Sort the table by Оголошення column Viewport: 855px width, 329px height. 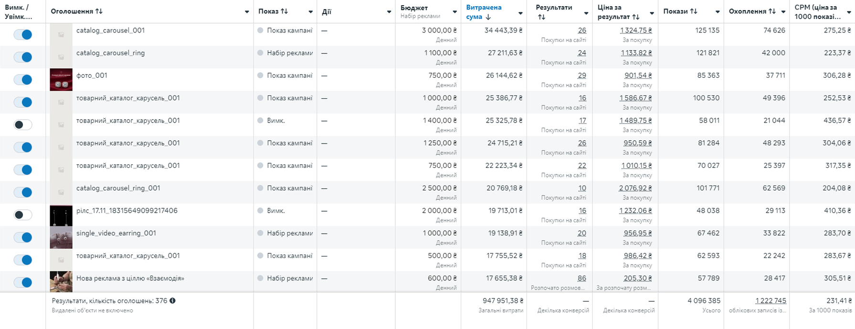pyautogui.click(x=99, y=11)
